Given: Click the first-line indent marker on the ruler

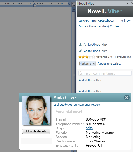Looking at the screenshot, I should click(x=35, y=2).
